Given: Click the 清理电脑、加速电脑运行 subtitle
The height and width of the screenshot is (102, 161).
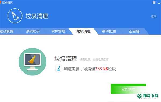Looking at the screenshot, I should [x=94, y=60].
